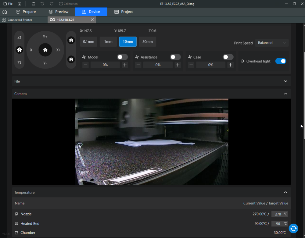
Task: Home all axes with center home icon
Action: [x=45, y=50]
